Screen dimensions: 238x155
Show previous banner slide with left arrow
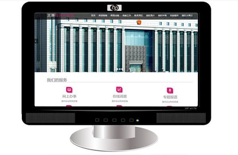[36, 41]
